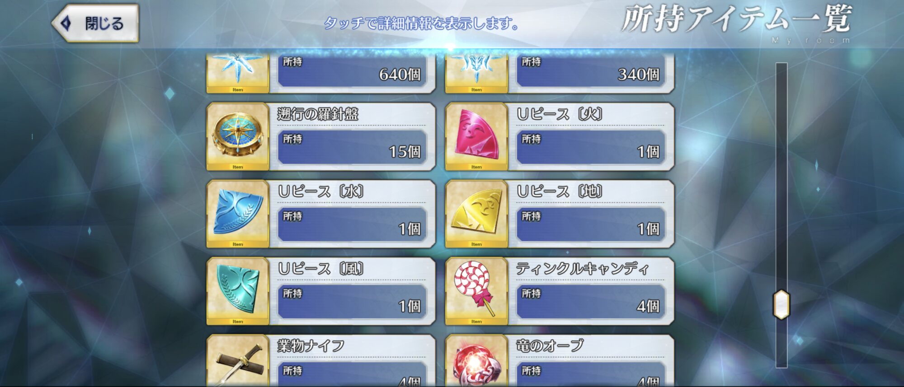The width and height of the screenshot is (904, 387).
Task: Select the red 竜のオーブ orb icon
Action: point(476,361)
